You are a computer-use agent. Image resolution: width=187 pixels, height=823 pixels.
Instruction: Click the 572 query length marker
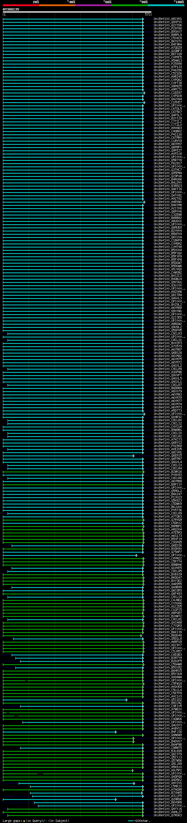tap(147, 14)
